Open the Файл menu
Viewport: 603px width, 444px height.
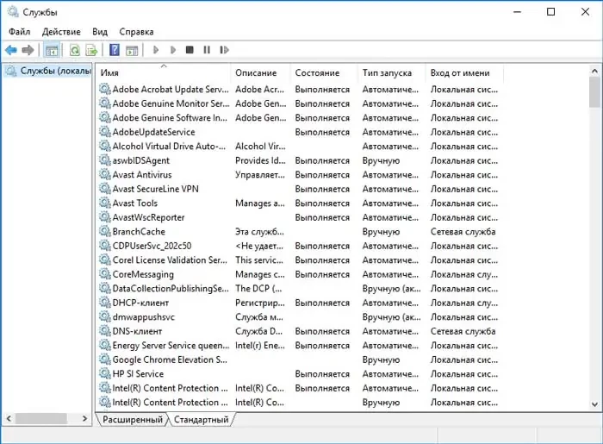19,32
